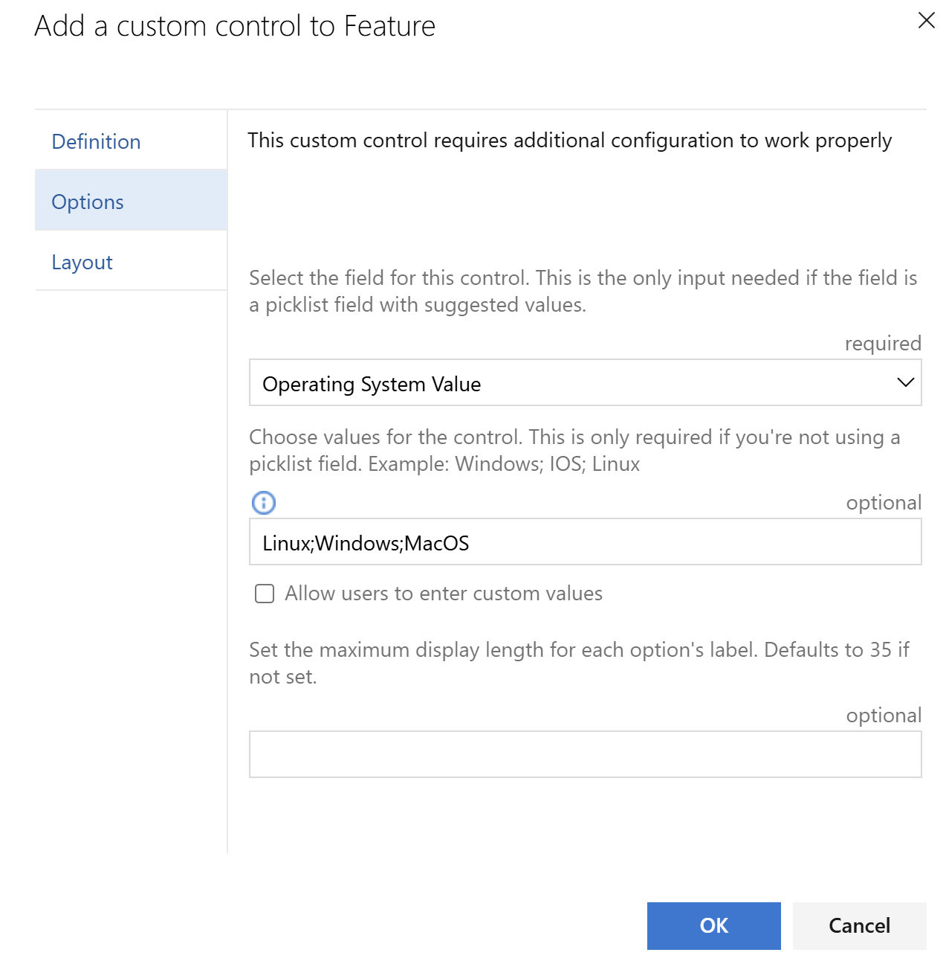
Task: Click the 'Operating System Value' text in the combo box
Action: click(372, 384)
